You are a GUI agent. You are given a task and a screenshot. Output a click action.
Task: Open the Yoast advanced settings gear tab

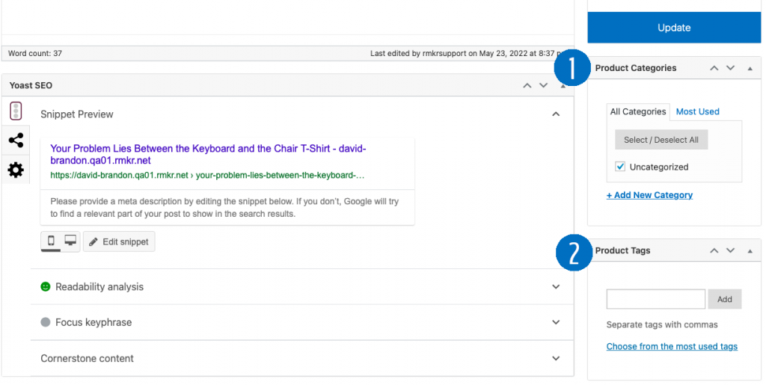coord(16,170)
